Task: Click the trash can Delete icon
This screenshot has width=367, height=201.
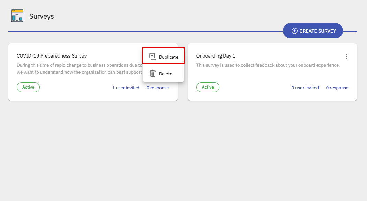Action: [152, 74]
